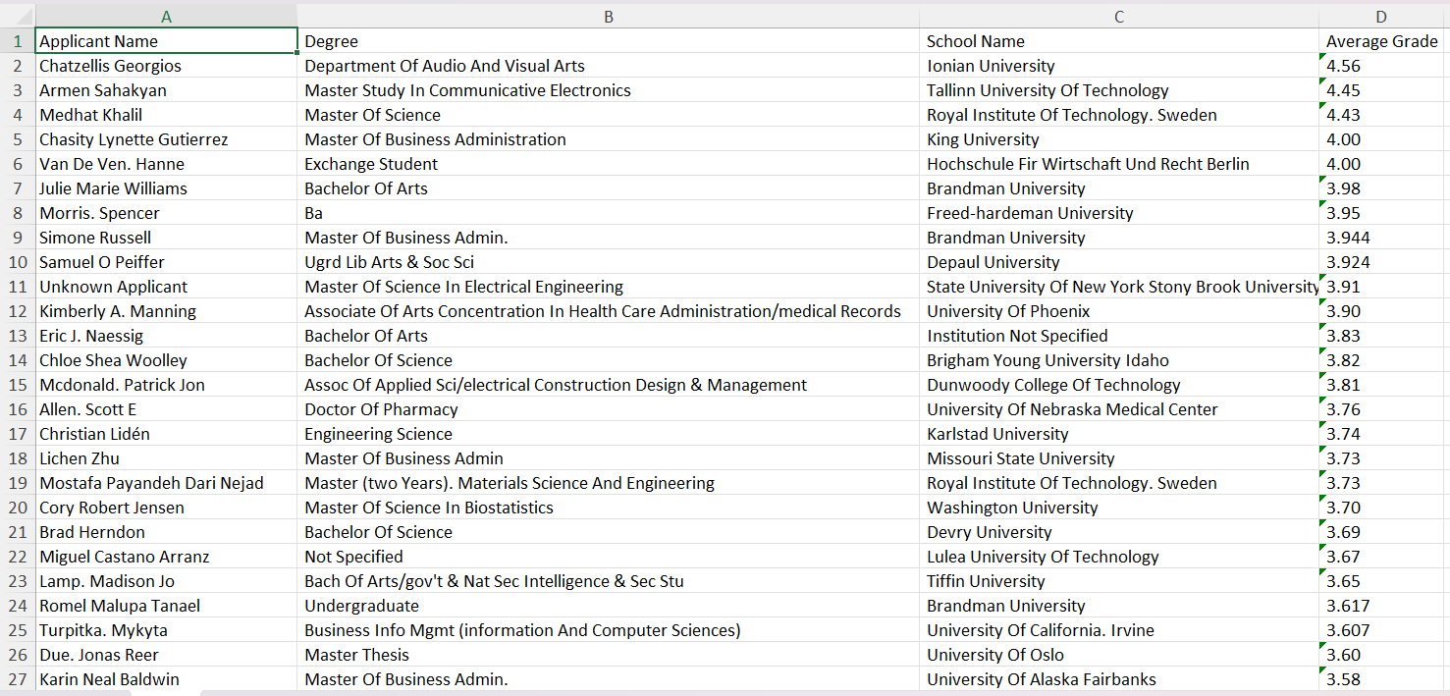Select column D header
The width and height of the screenshot is (1450, 696).
coord(1381,17)
